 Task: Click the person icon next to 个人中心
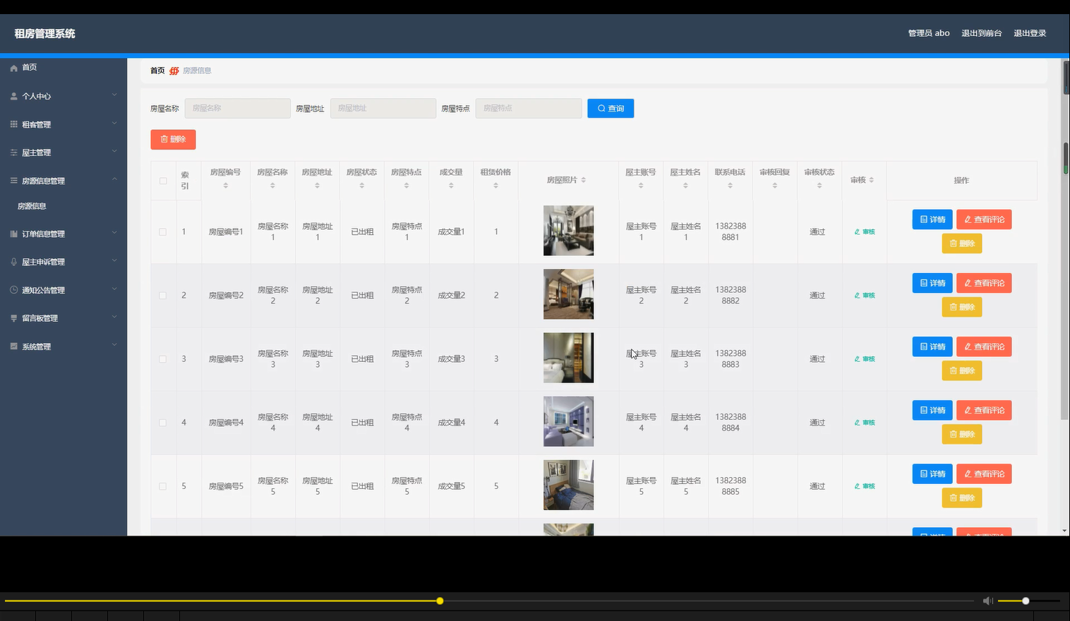click(x=13, y=96)
